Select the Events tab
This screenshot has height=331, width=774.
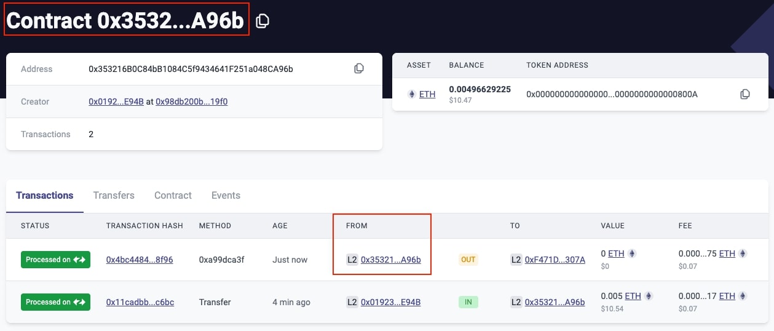click(226, 195)
